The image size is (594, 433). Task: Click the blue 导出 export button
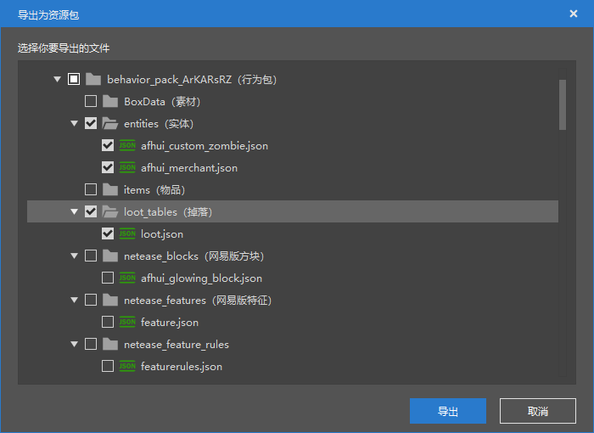coord(447,411)
